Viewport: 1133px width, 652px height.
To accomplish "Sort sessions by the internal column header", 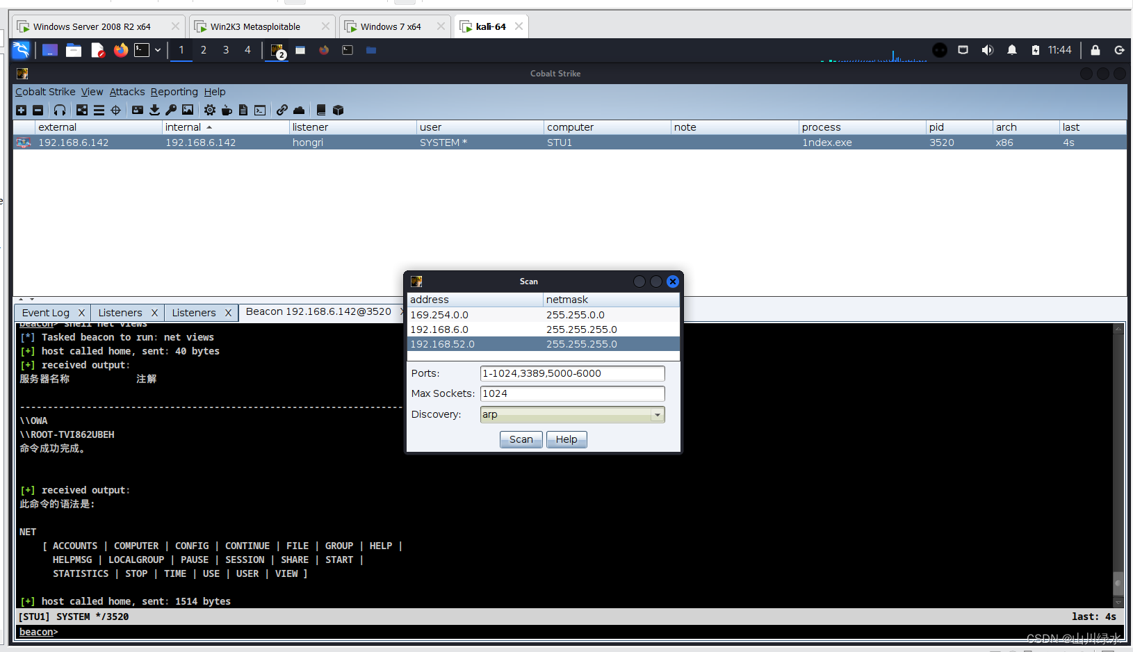I will [225, 127].
